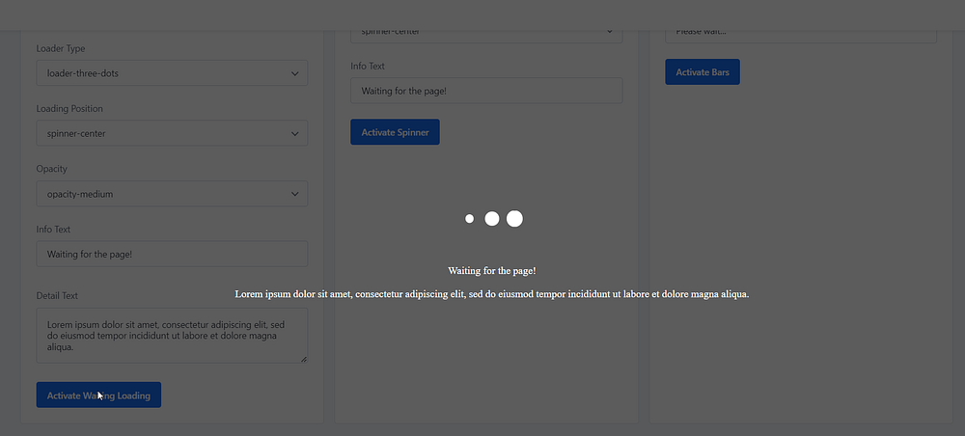Click the Activate Spinner button
965x436 pixels.
pos(395,132)
